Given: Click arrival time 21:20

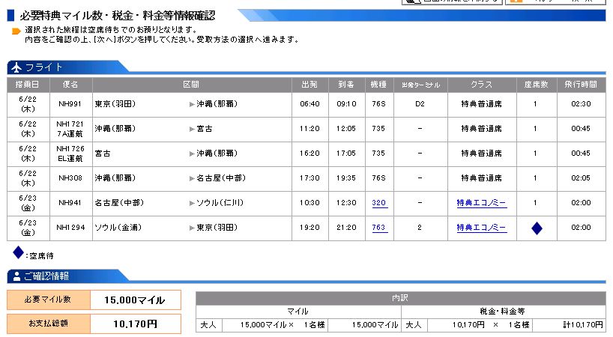Looking at the screenshot, I should (x=346, y=227).
